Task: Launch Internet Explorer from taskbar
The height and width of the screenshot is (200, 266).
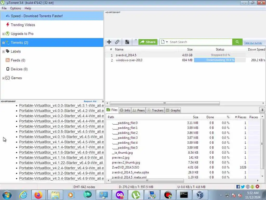Action: (x=23, y=195)
